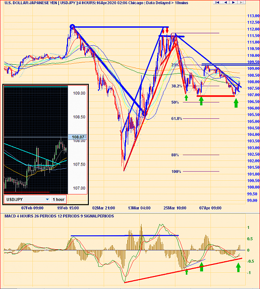Click the 19Feb 15:00 date label
This screenshot has width=260, height=289.
click(x=68, y=208)
